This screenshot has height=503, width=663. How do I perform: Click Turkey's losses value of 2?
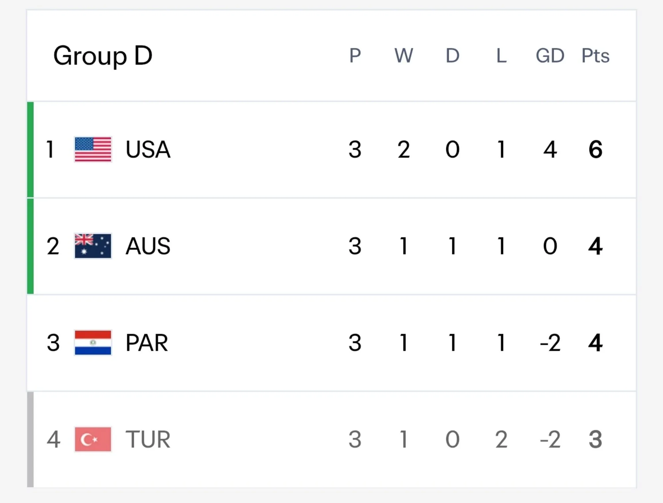[x=501, y=440]
